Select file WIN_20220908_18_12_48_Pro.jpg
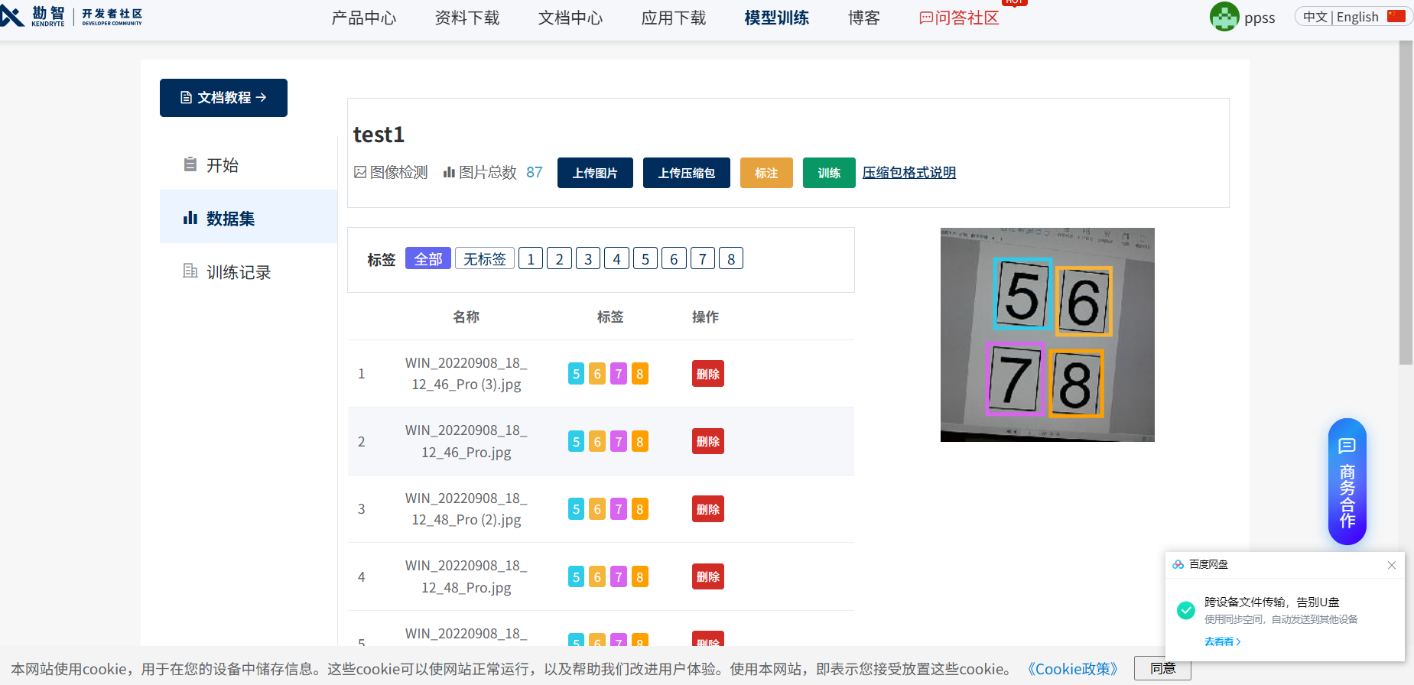Viewport: 1414px width, 685px height. coord(466,576)
